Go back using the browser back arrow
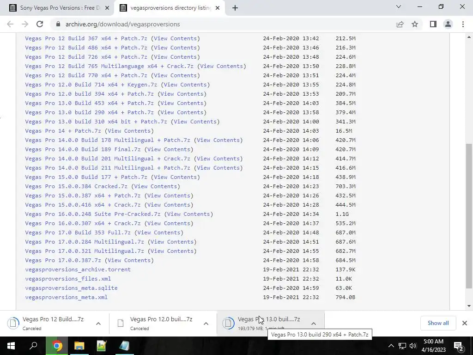473x355 pixels. click(10, 24)
